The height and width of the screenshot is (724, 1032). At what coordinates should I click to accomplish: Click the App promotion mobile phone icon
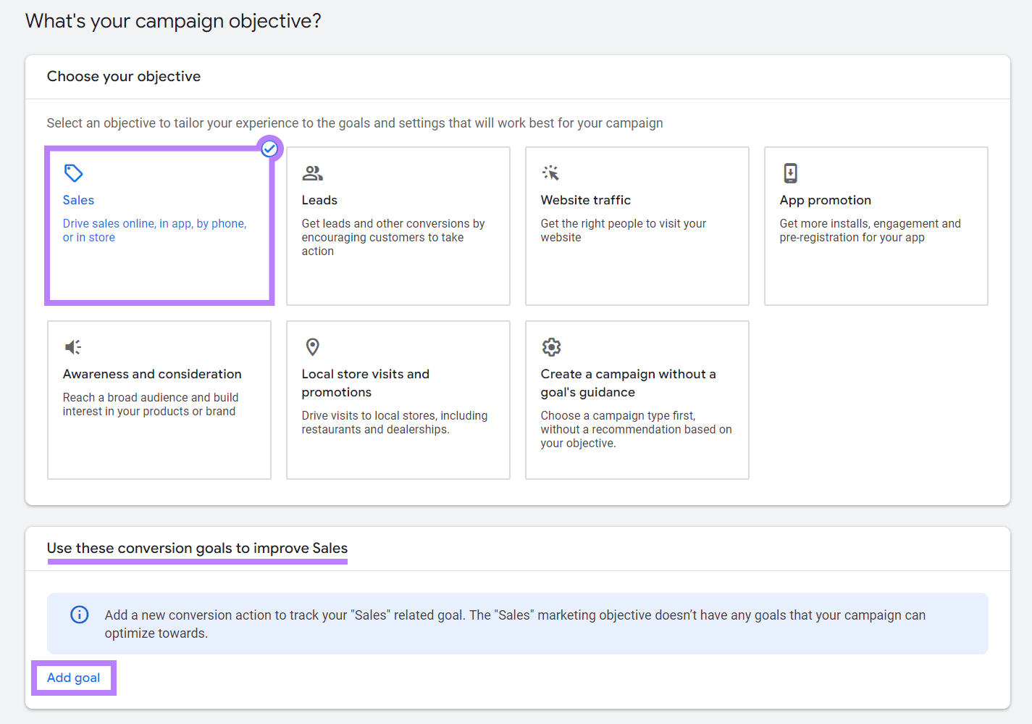[790, 173]
